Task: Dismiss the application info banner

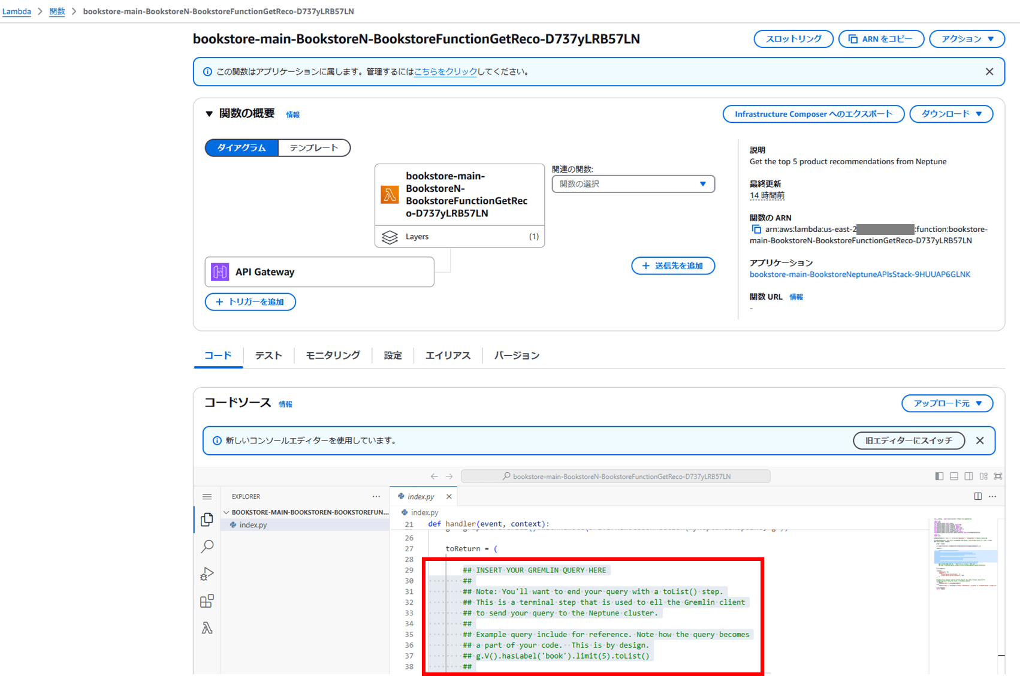Action: [989, 72]
